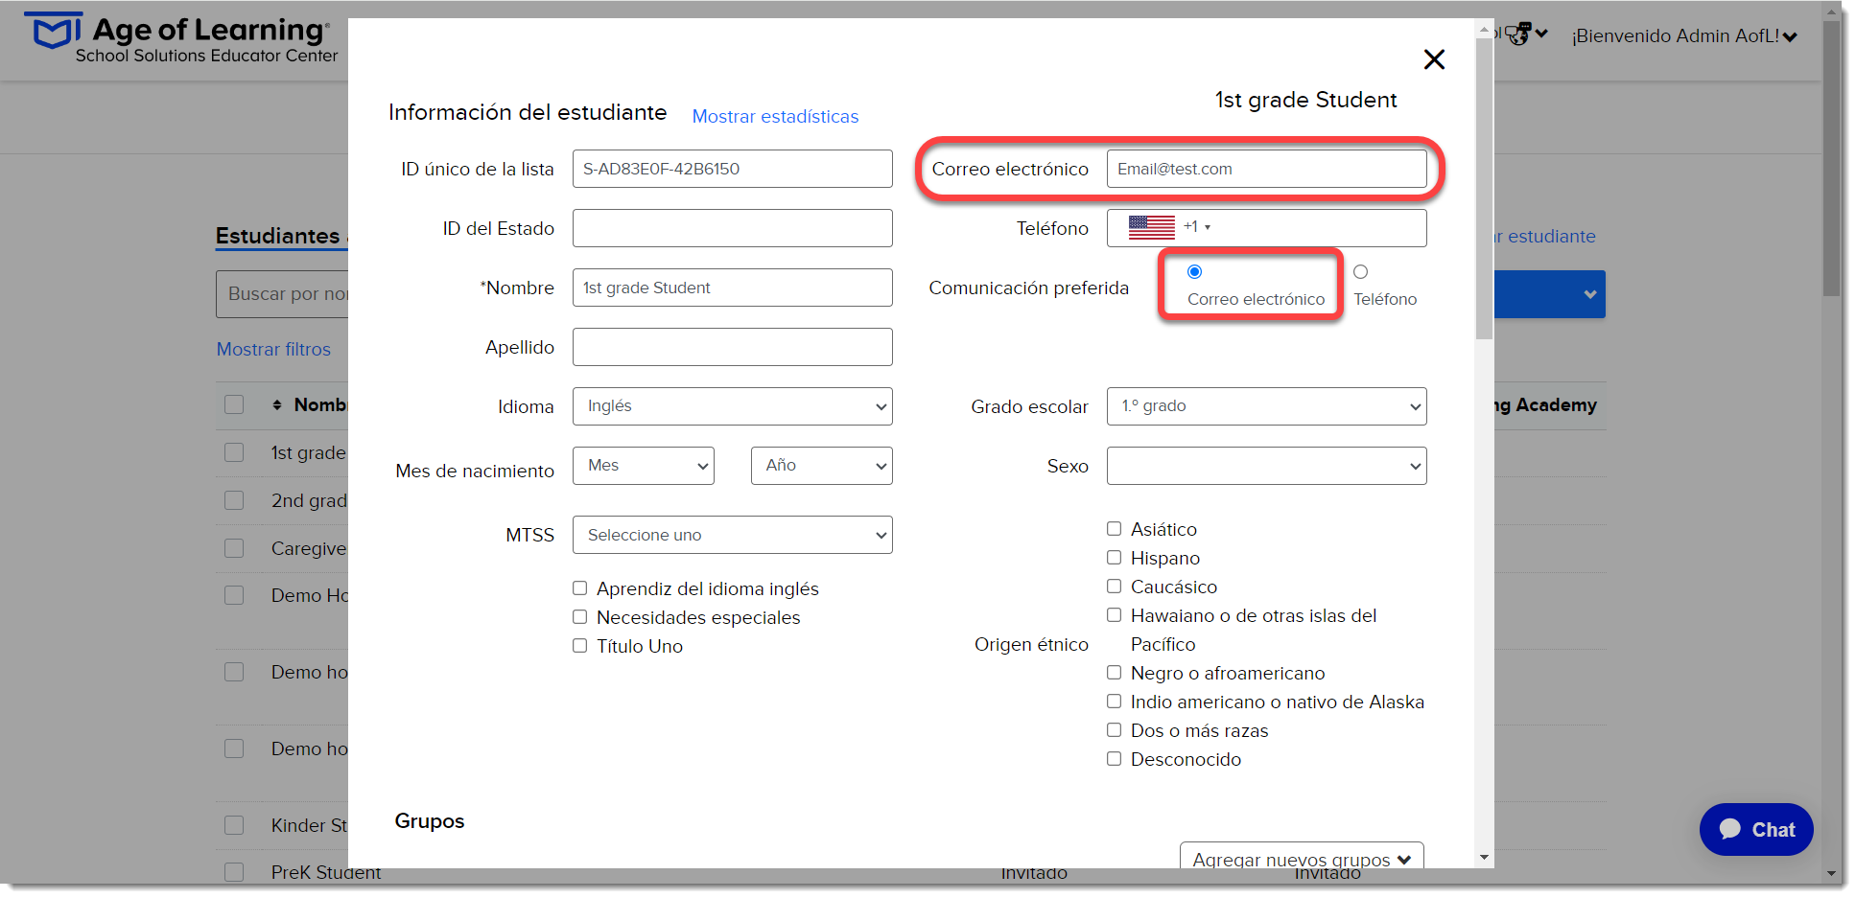Tick the checkbox for 1st grade row
1856x898 pixels.
click(x=234, y=452)
